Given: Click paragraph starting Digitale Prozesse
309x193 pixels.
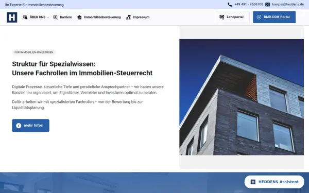Looking at the screenshot, I should [88, 90].
